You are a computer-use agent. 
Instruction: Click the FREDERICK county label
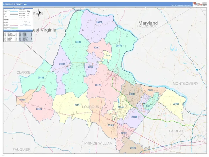pos(147,26)
